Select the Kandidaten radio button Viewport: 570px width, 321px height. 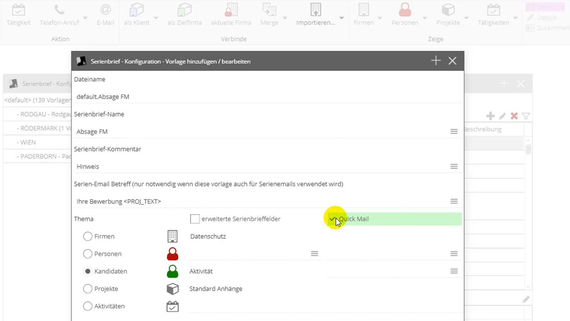(x=88, y=271)
